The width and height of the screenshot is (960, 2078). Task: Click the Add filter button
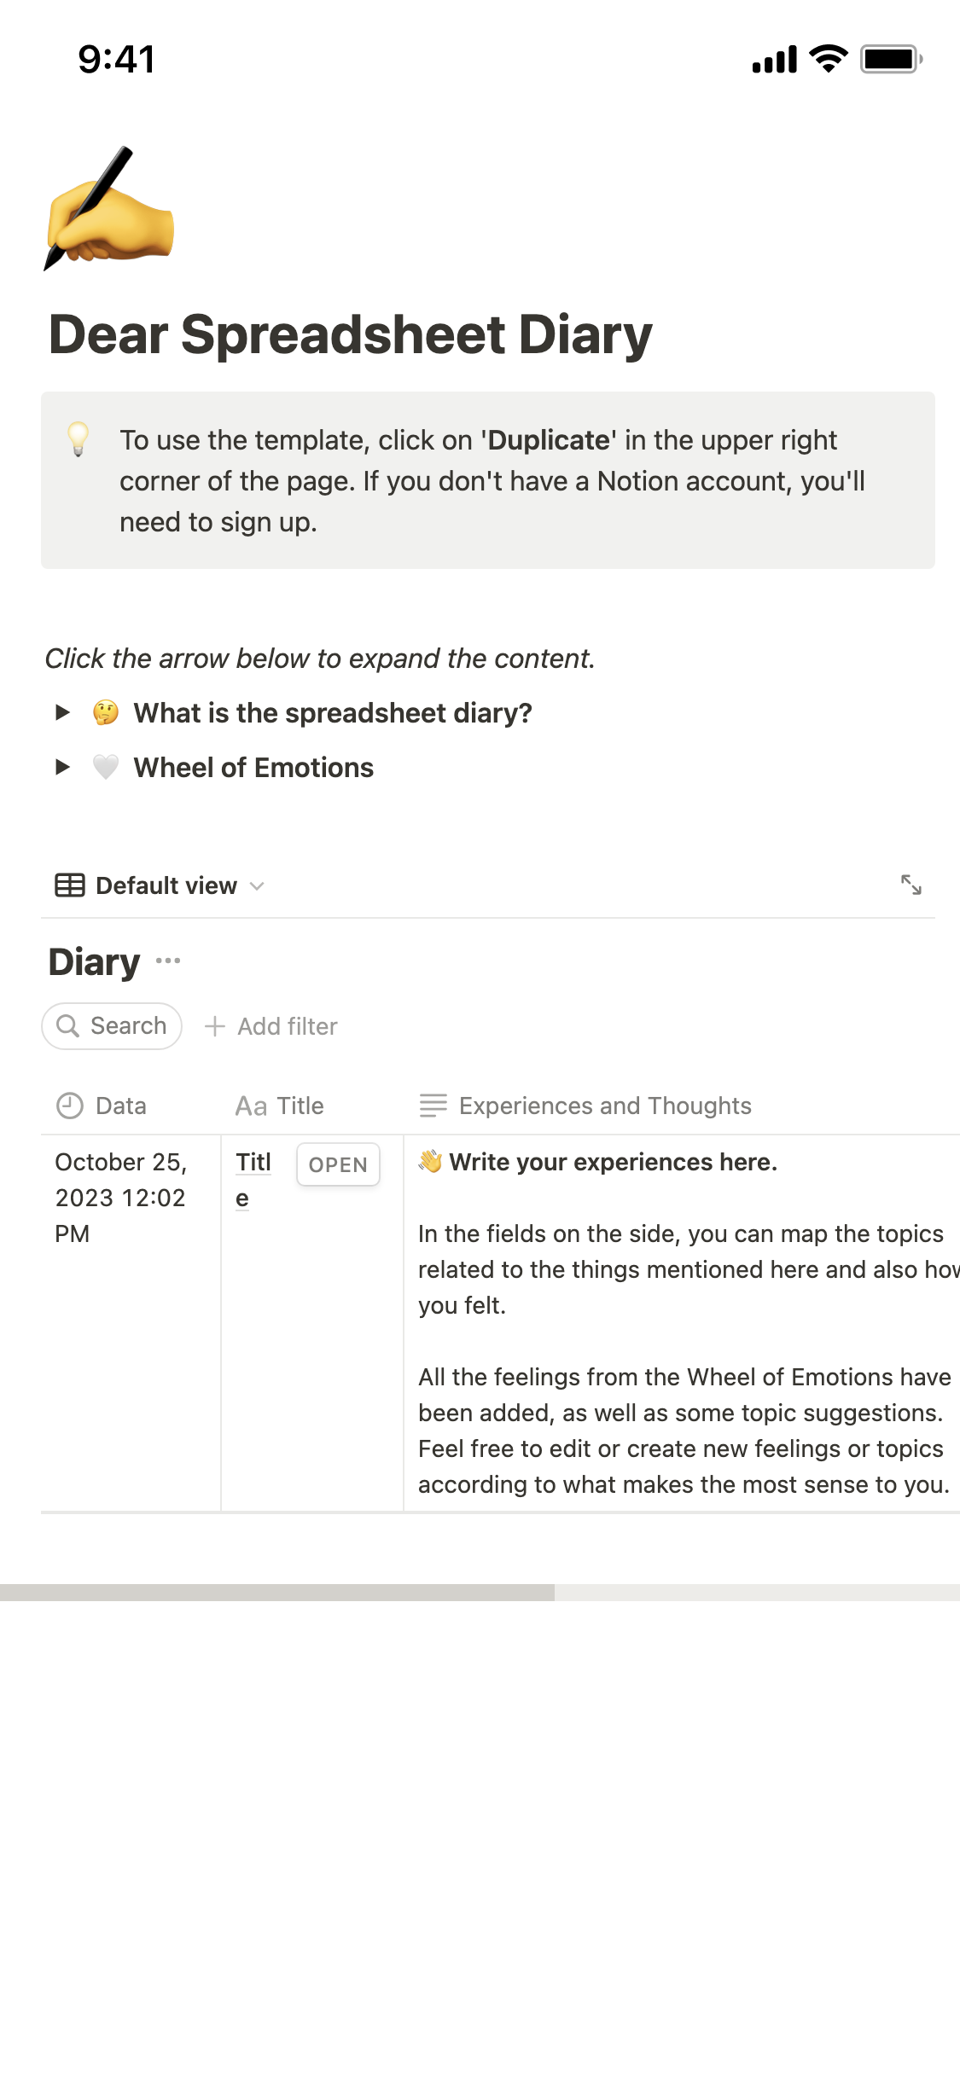point(271,1026)
